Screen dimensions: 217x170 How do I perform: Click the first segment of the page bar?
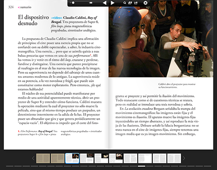pyautogui.click(x=10, y=166)
